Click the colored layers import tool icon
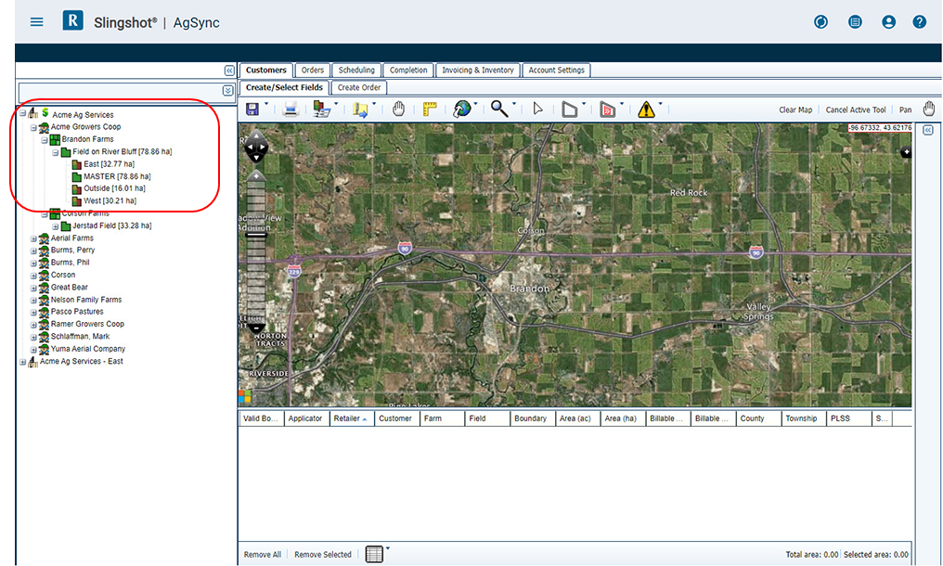The image size is (943, 566). [x=321, y=109]
